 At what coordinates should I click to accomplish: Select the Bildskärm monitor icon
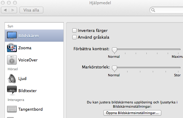coord(12,36)
